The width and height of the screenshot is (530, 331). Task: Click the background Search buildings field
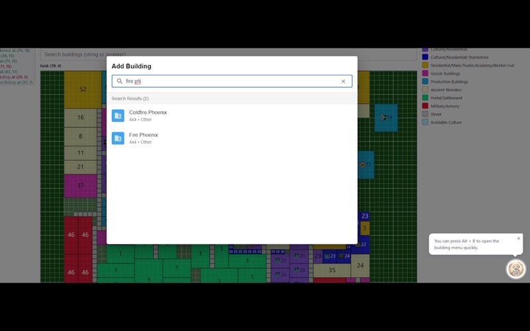pos(229,54)
